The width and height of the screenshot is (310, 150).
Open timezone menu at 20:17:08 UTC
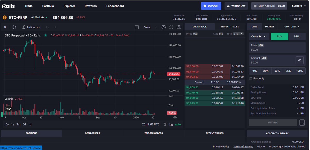(151, 124)
